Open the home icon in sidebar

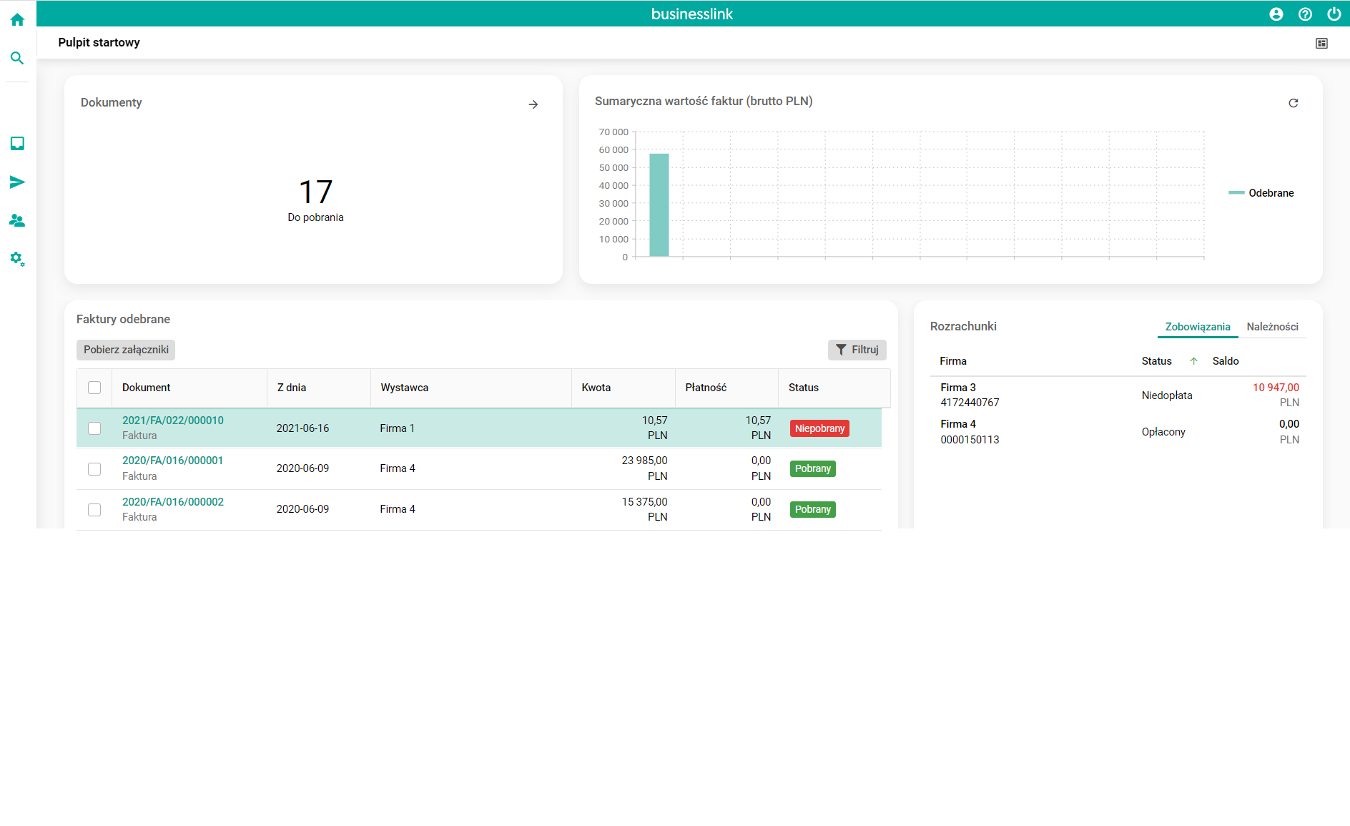click(17, 20)
